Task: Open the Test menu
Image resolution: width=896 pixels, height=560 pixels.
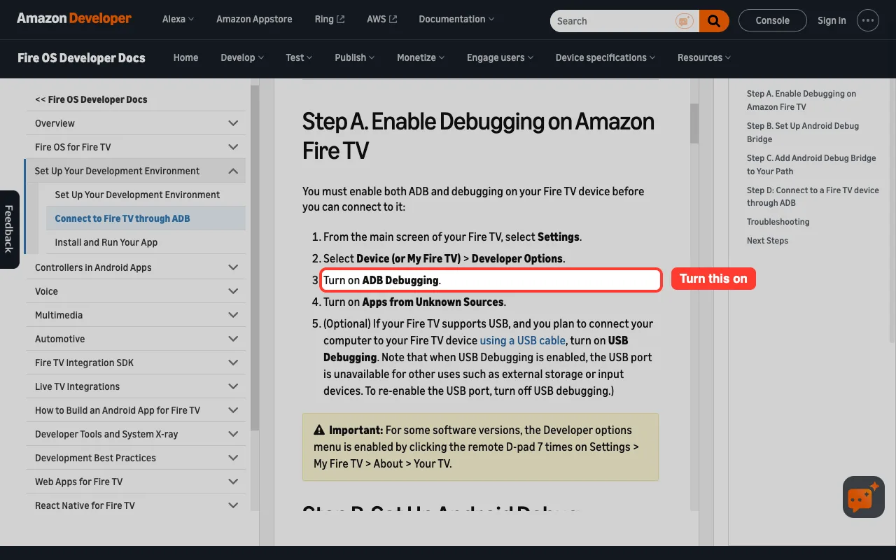Action: coord(299,57)
